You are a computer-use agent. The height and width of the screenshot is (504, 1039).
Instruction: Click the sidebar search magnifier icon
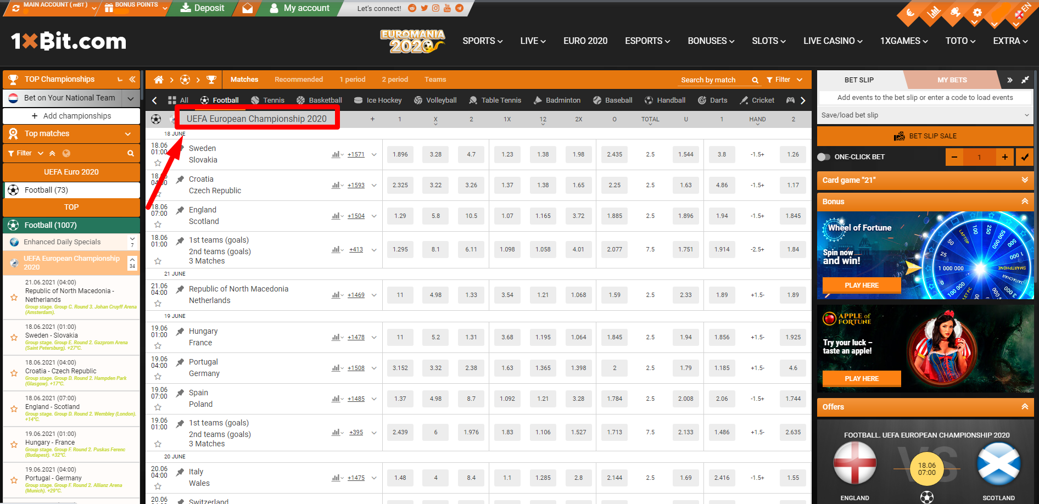131,154
